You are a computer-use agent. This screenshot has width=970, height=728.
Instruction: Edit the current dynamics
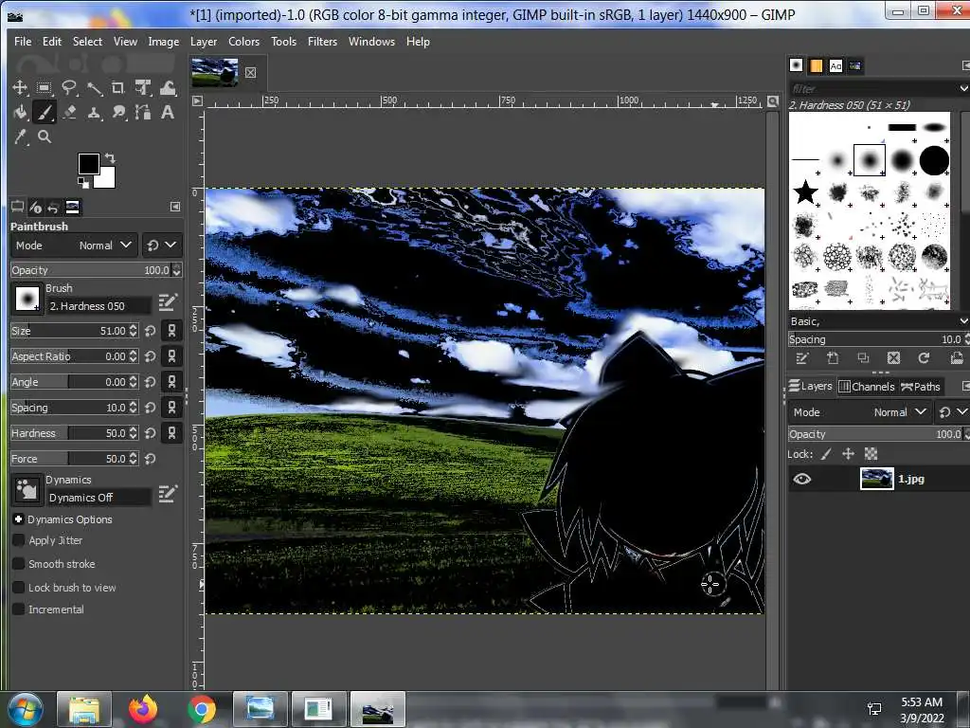[x=168, y=493]
